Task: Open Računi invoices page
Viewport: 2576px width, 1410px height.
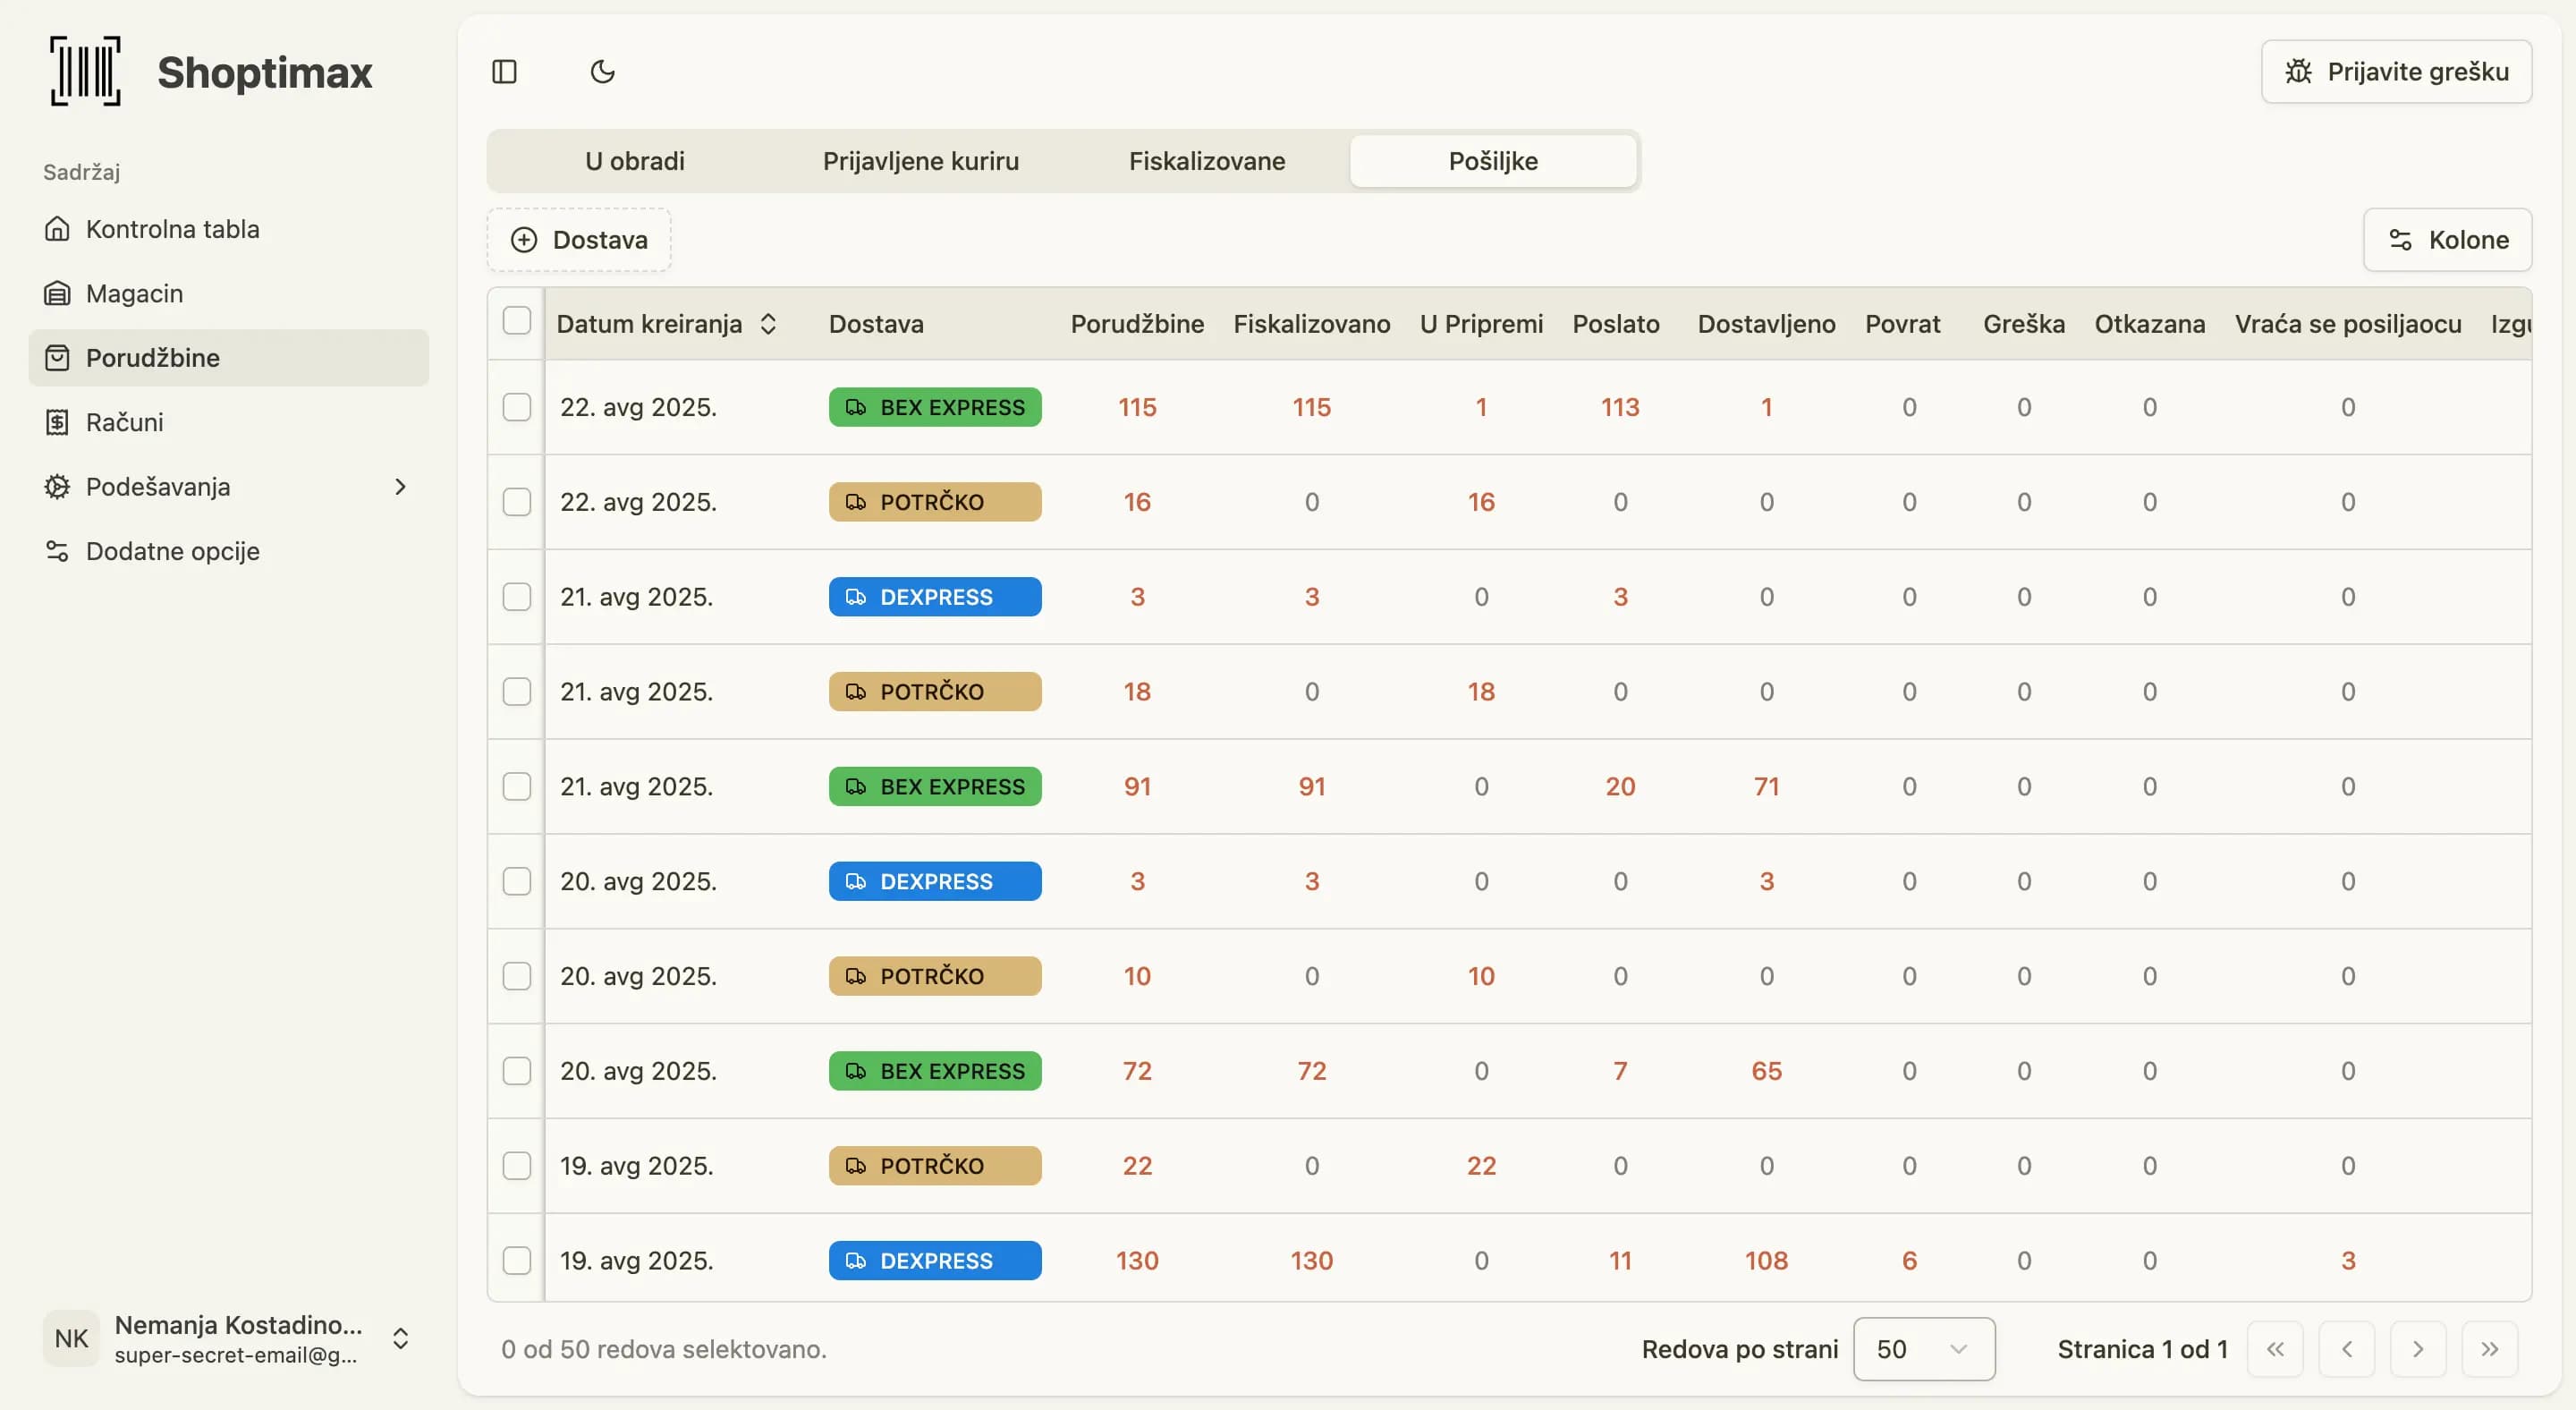Action: pos(124,422)
